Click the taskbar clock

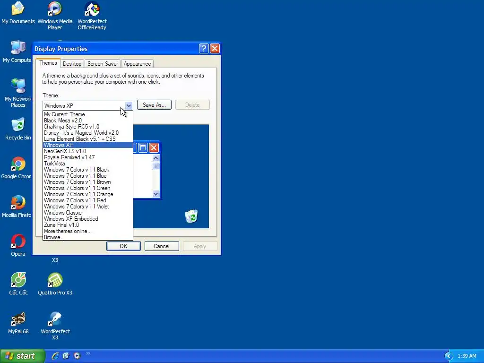click(x=467, y=356)
